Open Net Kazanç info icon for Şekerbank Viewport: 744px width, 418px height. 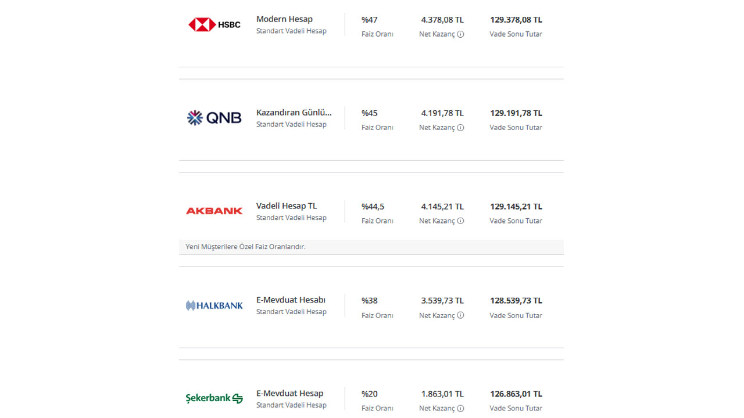tap(460, 409)
